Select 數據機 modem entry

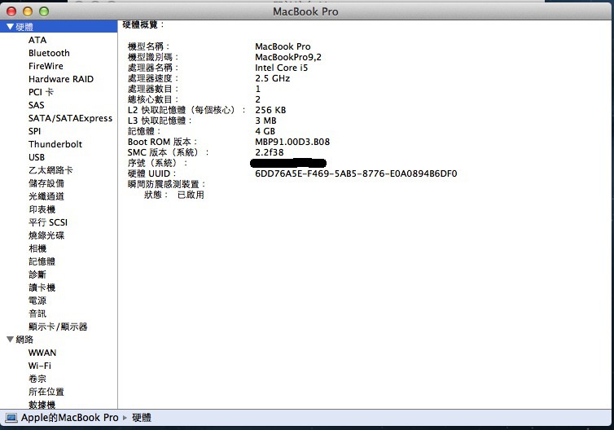pyautogui.click(x=42, y=405)
